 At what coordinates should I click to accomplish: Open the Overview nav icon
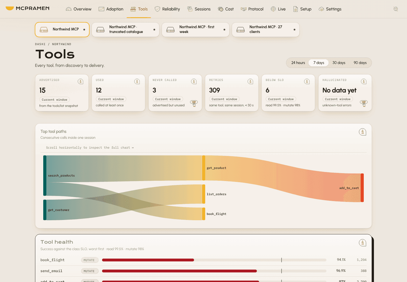[x=69, y=9]
